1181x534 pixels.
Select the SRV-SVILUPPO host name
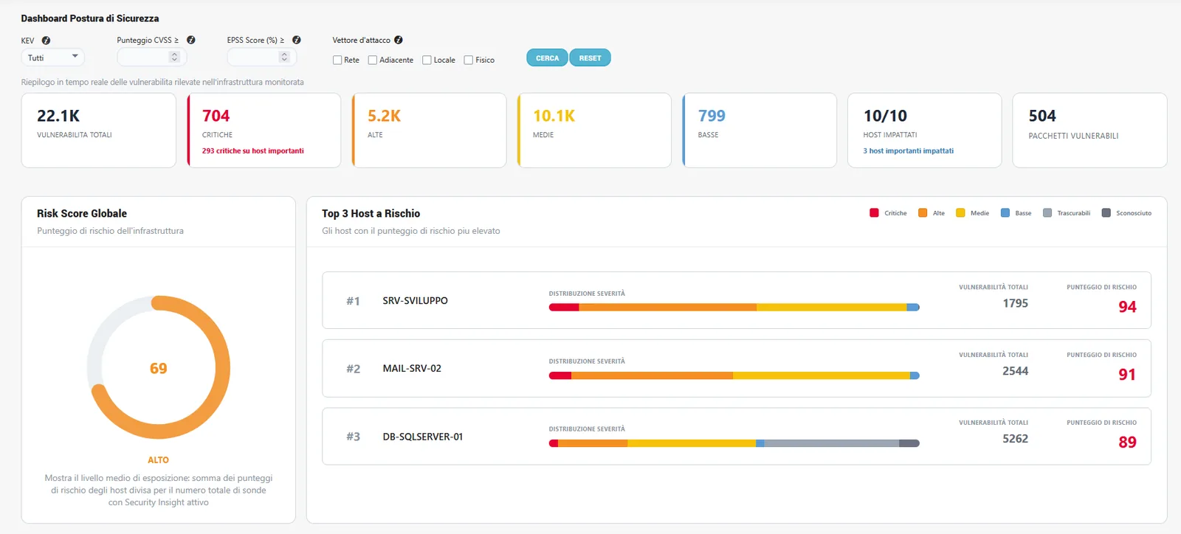pos(416,301)
